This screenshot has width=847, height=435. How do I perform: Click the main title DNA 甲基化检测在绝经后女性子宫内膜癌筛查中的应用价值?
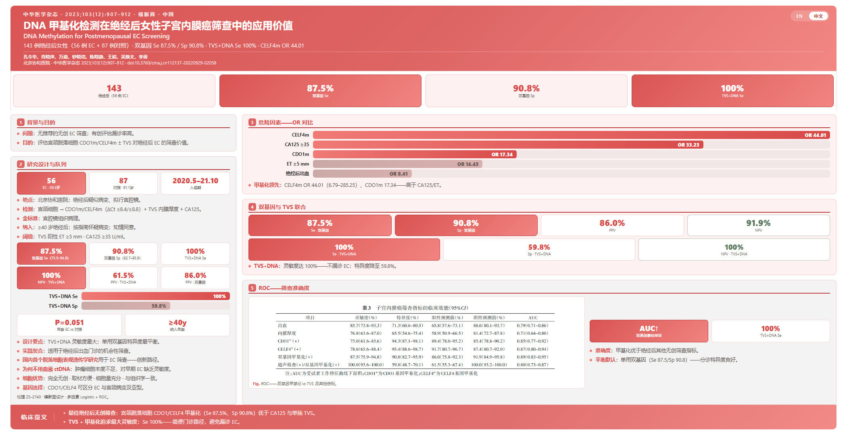tap(158, 26)
